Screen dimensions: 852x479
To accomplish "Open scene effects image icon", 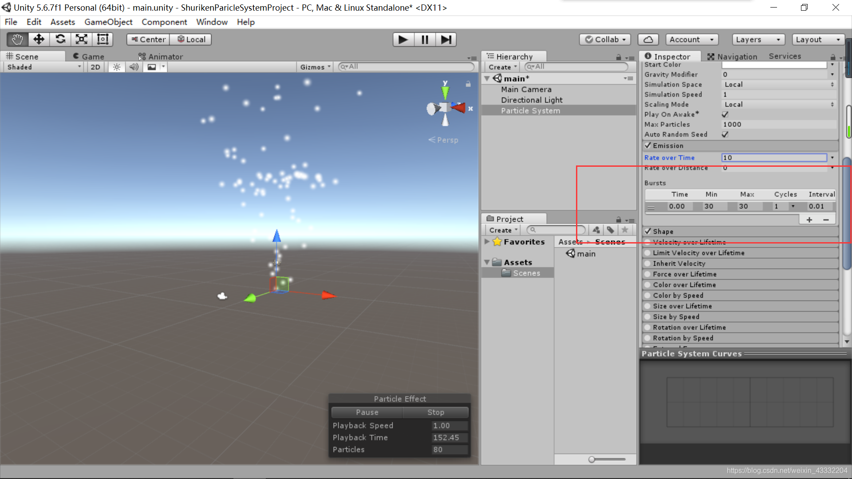I will 152,67.
